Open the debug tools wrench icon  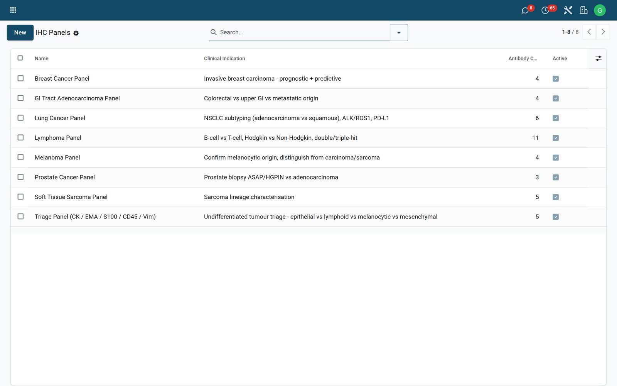pos(568,10)
